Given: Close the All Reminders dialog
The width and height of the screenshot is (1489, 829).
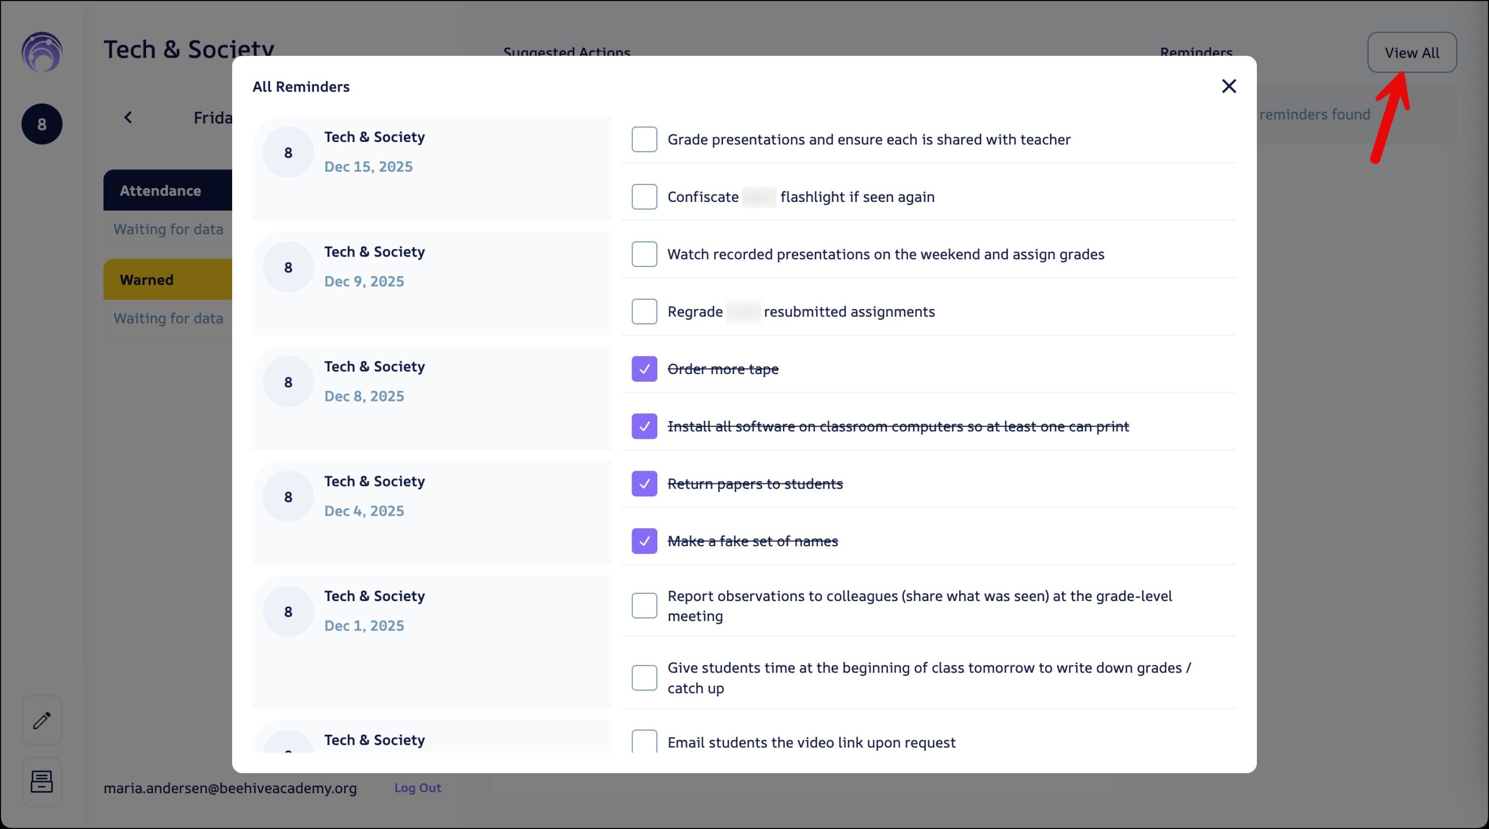Looking at the screenshot, I should (1228, 86).
